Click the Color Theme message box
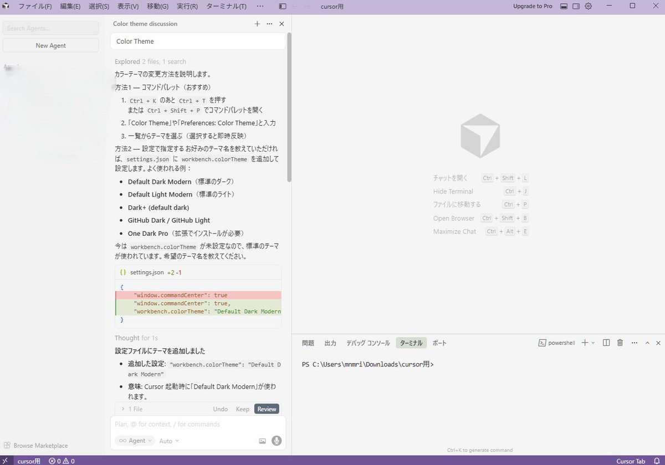Viewport: 665px width, 465px height. (198, 42)
